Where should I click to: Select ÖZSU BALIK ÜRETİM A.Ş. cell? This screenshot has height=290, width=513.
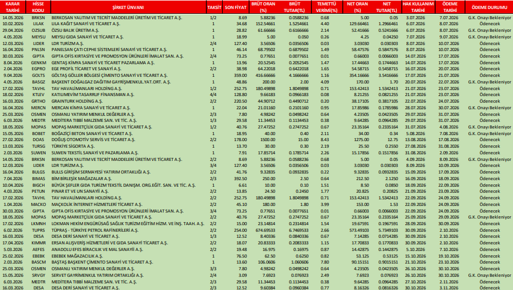(x=75, y=31)
